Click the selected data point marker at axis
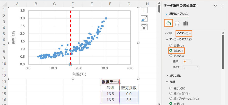The image size is (228, 105). [x=71, y=64]
